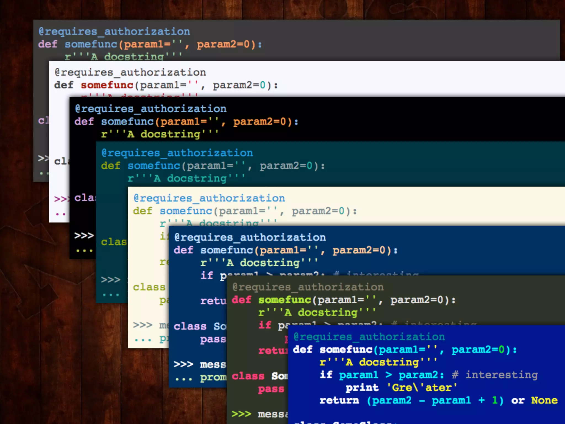This screenshot has height=424, width=565.
Task: Click '@requires_authorization' in the teal code panel
Action: point(177,153)
